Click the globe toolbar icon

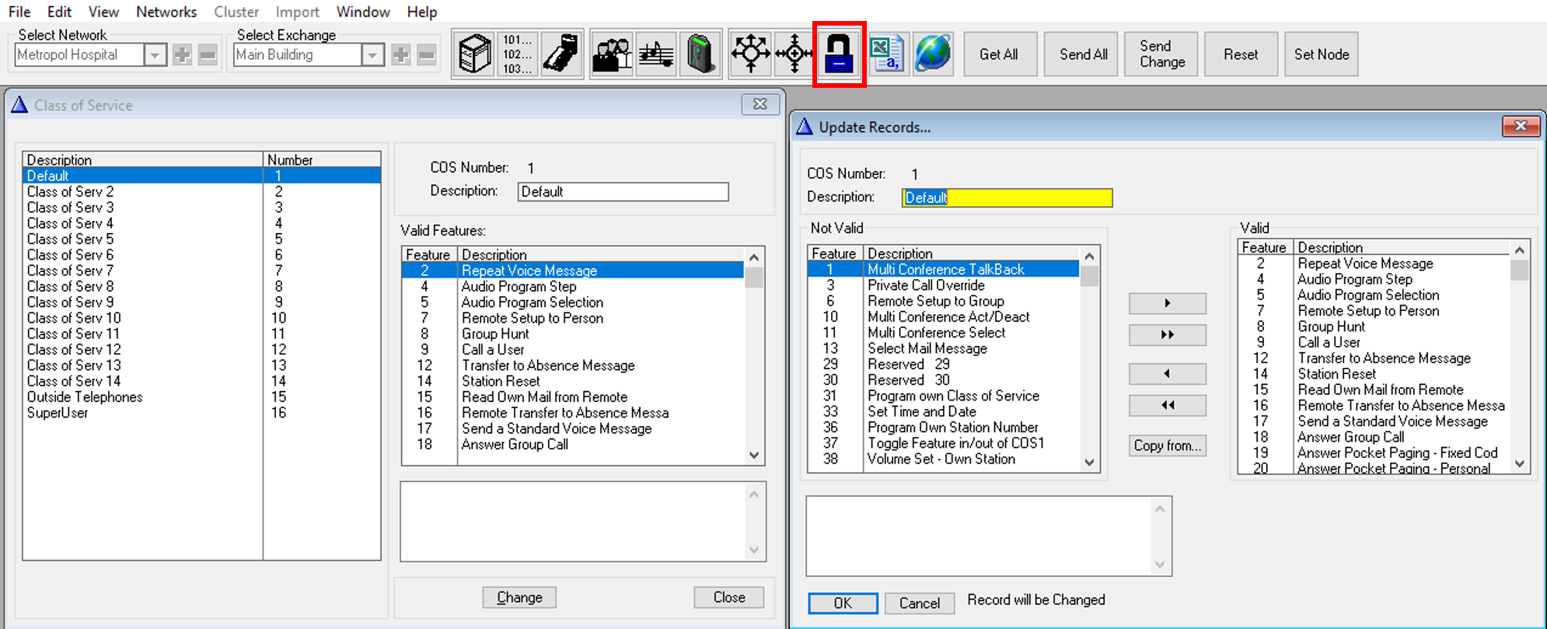(933, 54)
